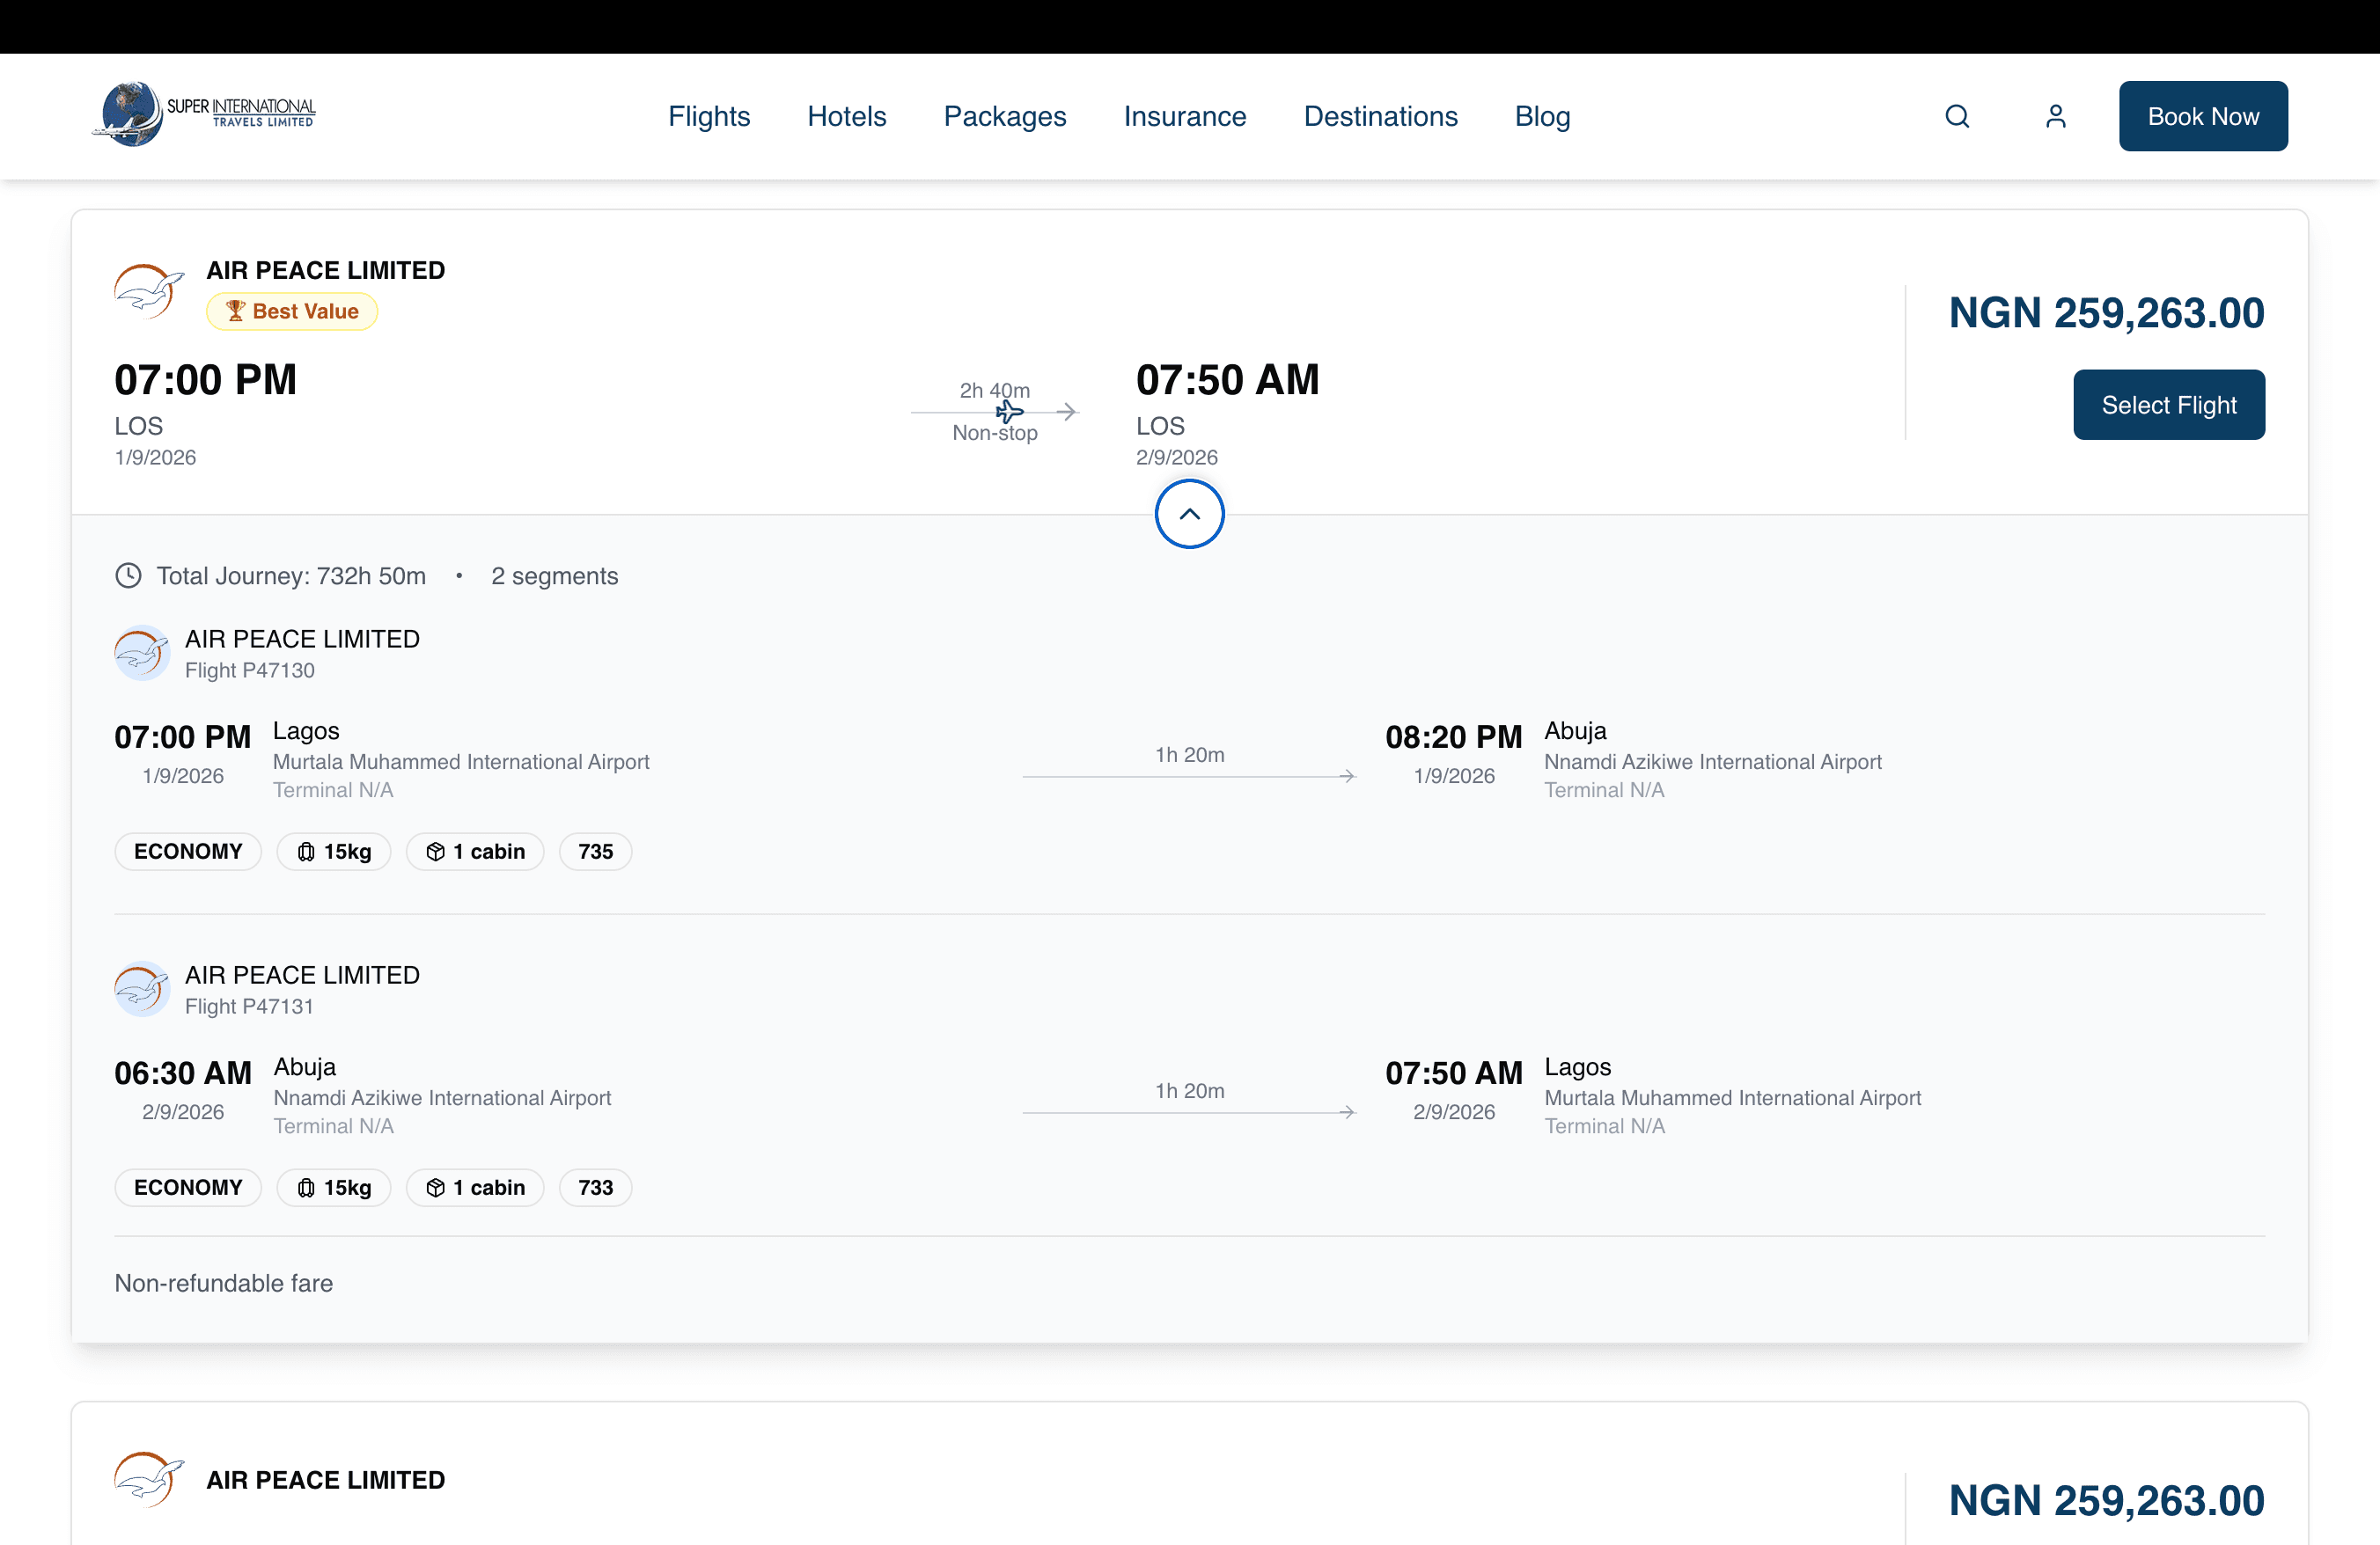Click the airplane icon on route line
This screenshot has width=2380, height=1545.
1009,412
